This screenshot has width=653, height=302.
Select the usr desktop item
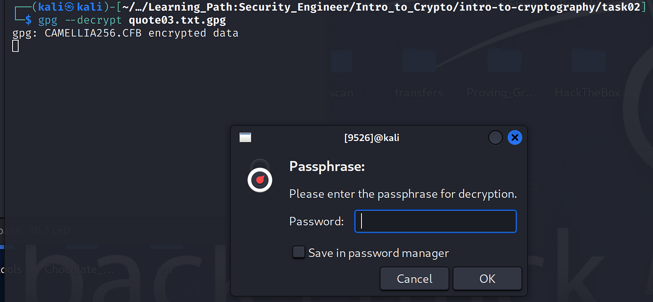point(165,269)
